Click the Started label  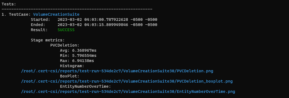(40, 19)
